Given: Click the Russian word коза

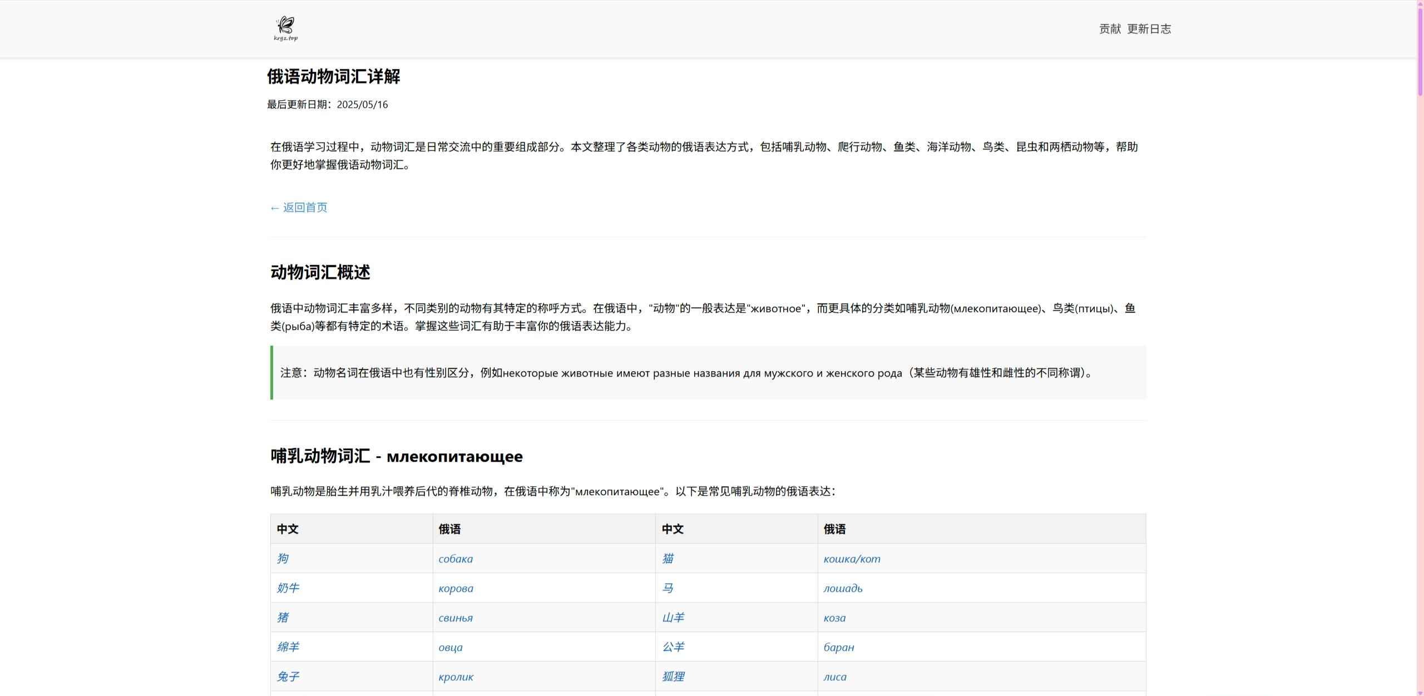Looking at the screenshot, I should point(834,618).
